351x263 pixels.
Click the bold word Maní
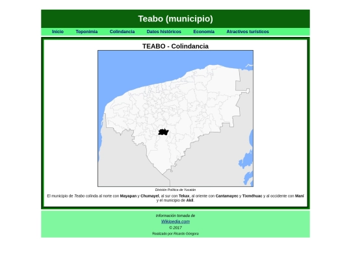tap(299, 196)
